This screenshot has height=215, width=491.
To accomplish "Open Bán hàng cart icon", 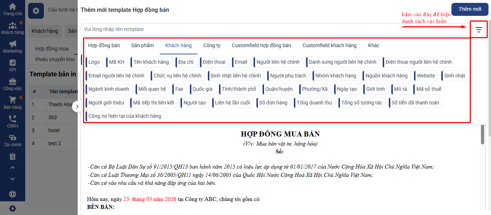I will [13, 100].
